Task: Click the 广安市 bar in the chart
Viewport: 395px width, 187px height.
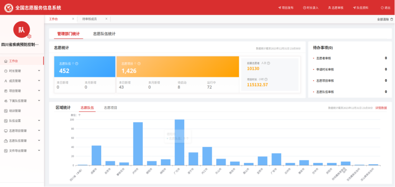Action: tap(276, 159)
